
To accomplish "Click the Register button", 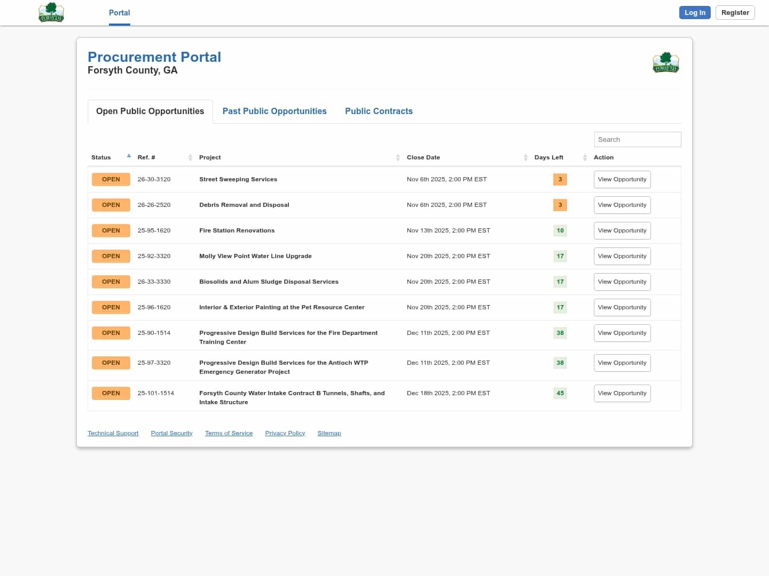I will pyautogui.click(x=735, y=13).
